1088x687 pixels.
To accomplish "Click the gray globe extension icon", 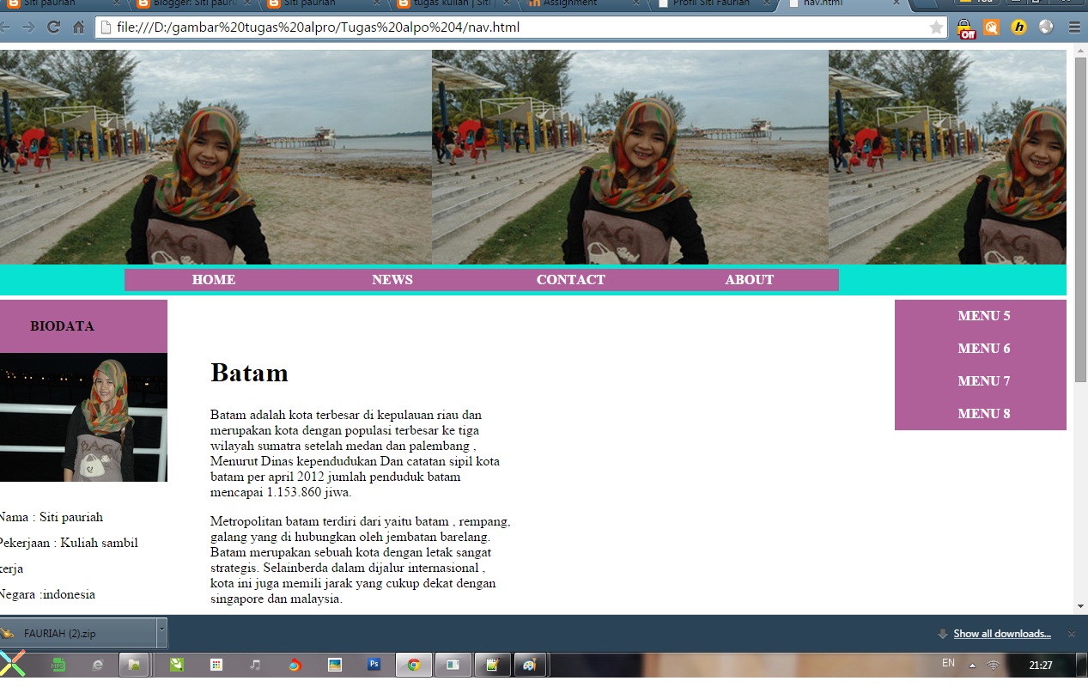I will click(x=1045, y=27).
